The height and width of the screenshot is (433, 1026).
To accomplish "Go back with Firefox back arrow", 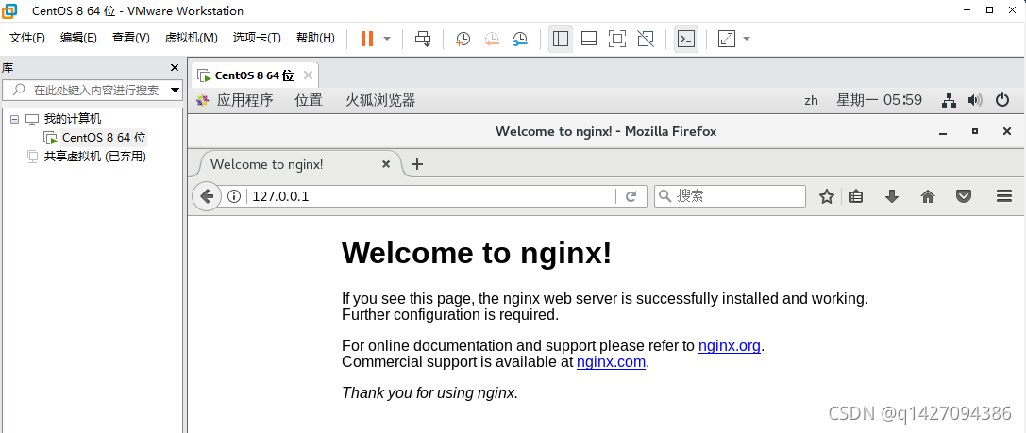I will (207, 196).
